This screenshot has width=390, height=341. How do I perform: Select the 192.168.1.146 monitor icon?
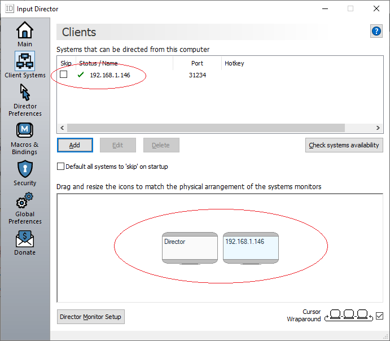point(251,248)
